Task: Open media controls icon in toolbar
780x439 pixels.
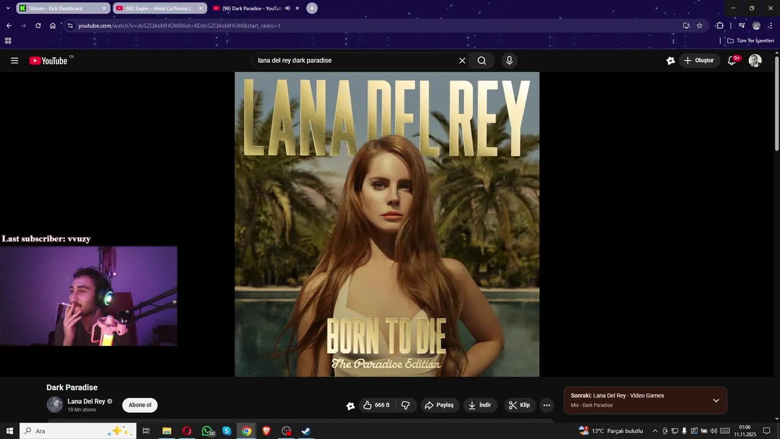Action: pyautogui.click(x=742, y=26)
